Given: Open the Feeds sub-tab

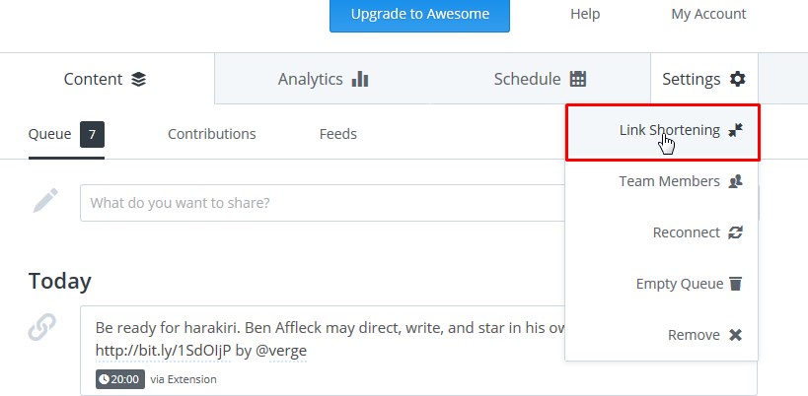Looking at the screenshot, I should click(x=337, y=134).
